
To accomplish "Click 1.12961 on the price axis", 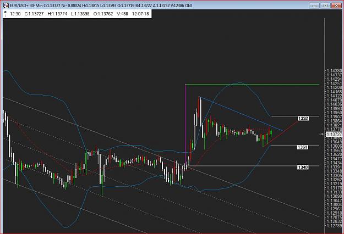I will pos(334,209).
